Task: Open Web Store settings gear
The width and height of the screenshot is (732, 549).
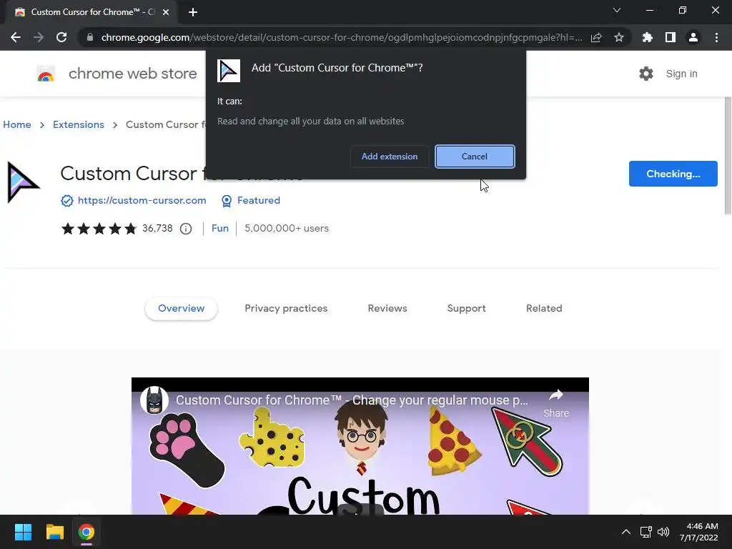Action: tap(646, 74)
